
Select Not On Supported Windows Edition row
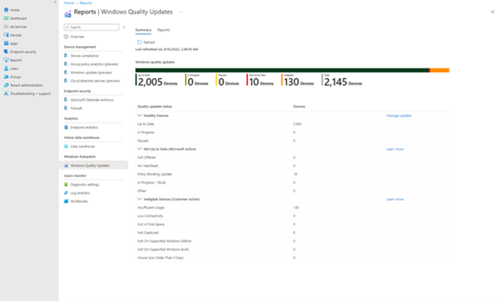coord(292,241)
